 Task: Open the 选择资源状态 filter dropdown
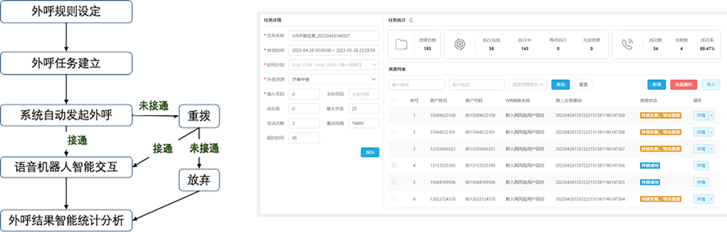point(528,85)
